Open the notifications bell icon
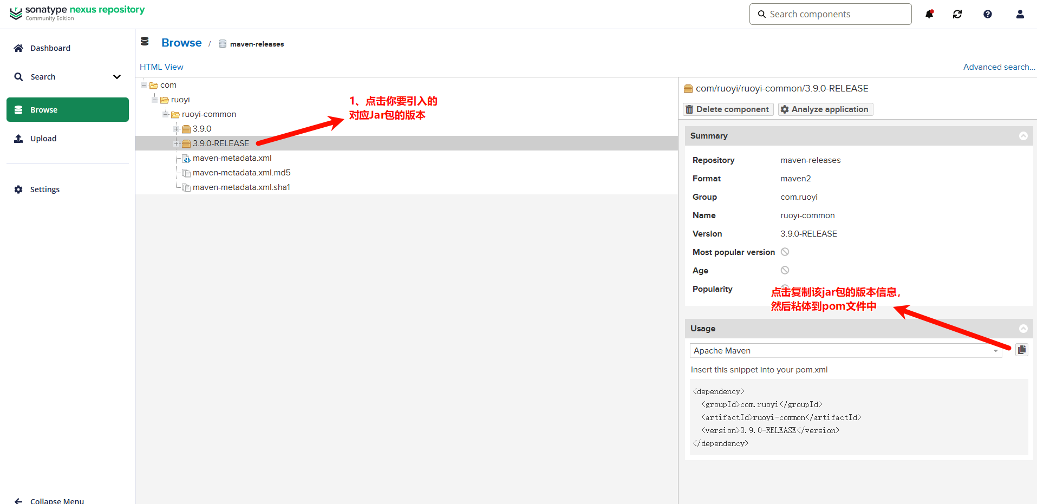The image size is (1037, 504). click(929, 14)
